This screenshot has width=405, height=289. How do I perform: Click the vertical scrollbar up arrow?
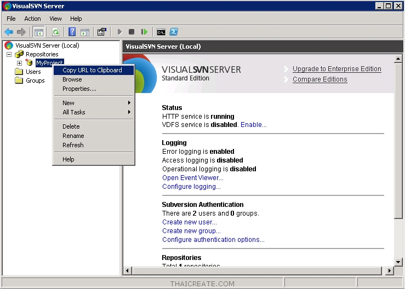coord(398,59)
